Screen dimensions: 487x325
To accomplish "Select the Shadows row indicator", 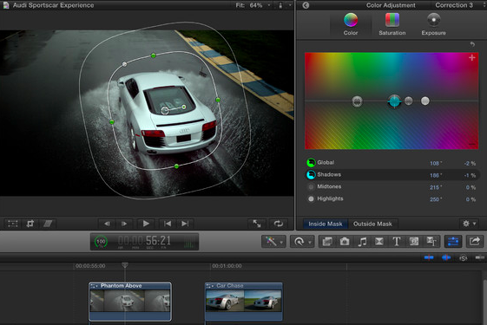I will click(311, 174).
